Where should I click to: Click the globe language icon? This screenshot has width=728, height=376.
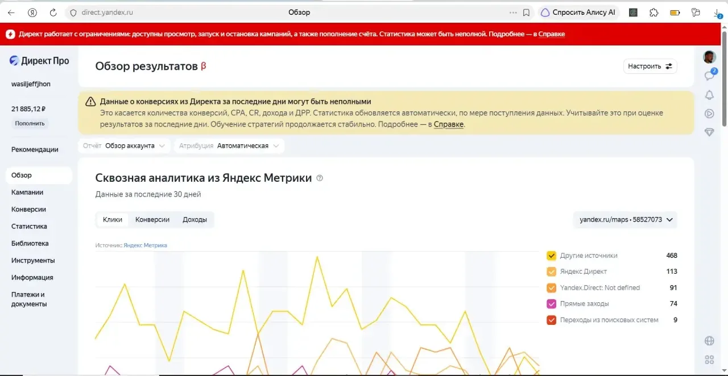point(709,341)
